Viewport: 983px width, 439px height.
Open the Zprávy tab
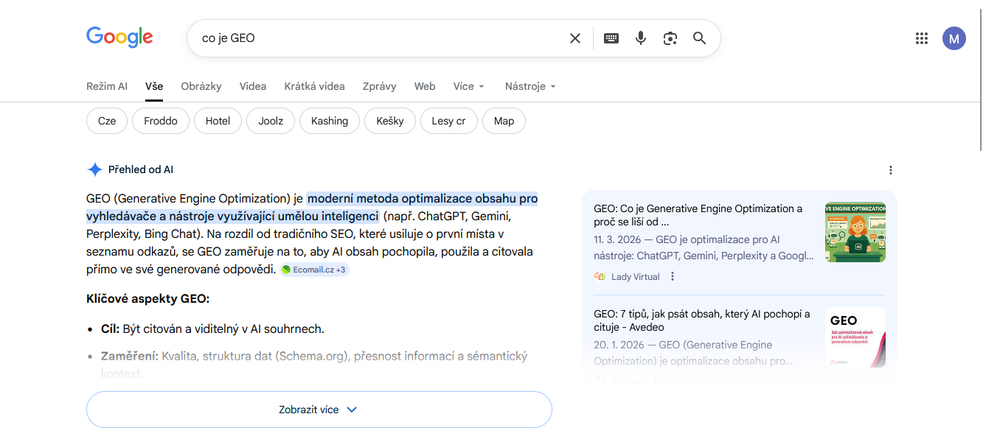click(x=380, y=86)
